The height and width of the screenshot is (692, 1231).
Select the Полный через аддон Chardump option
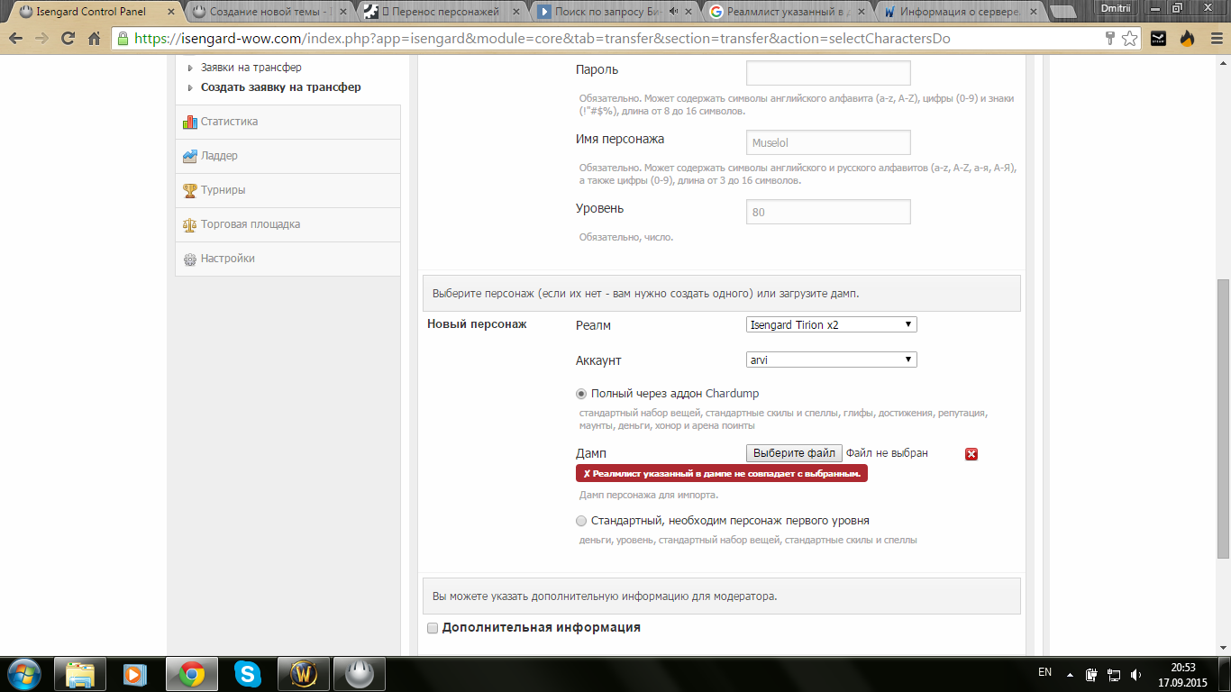581,394
